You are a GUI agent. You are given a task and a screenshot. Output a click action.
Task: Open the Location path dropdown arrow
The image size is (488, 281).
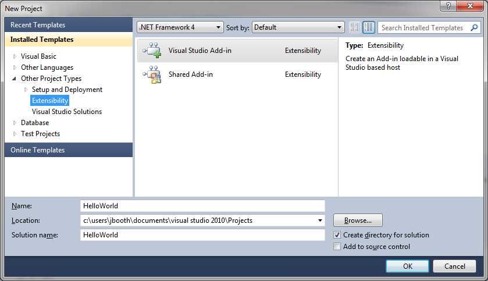tap(320, 220)
